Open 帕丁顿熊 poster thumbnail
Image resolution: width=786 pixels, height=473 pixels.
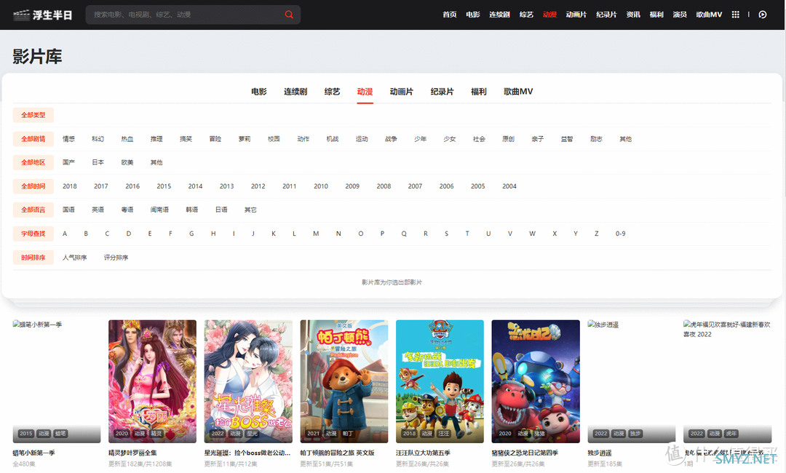[344, 381]
